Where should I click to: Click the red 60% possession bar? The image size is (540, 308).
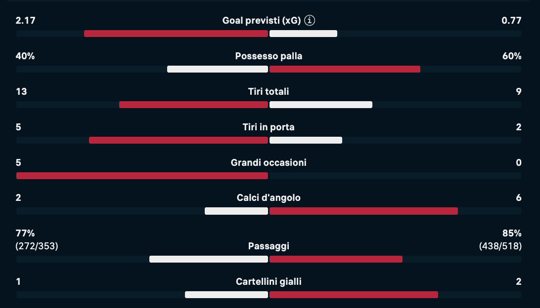coord(345,69)
